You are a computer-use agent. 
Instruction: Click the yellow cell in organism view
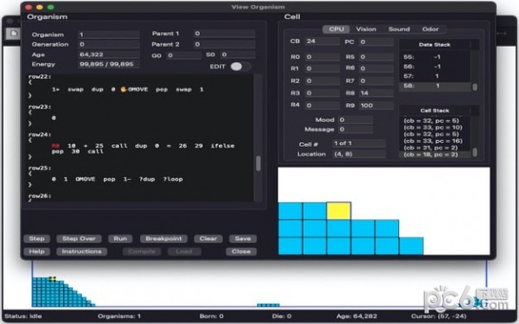coord(338,211)
